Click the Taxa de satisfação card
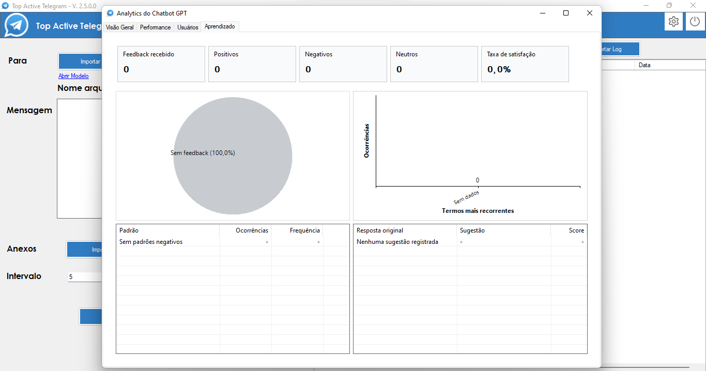 tap(525, 64)
